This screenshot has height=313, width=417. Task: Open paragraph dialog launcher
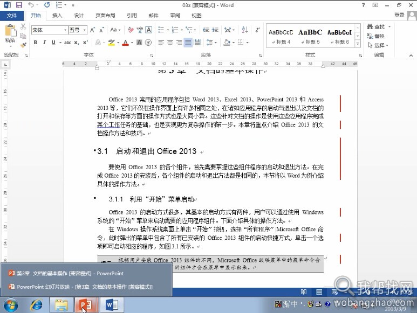tap(260, 55)
